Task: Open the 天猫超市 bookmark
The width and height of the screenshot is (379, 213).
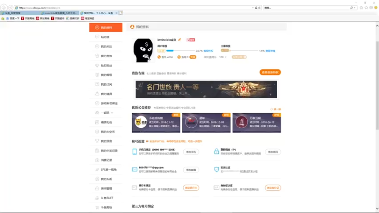Action: pos(57,18)
